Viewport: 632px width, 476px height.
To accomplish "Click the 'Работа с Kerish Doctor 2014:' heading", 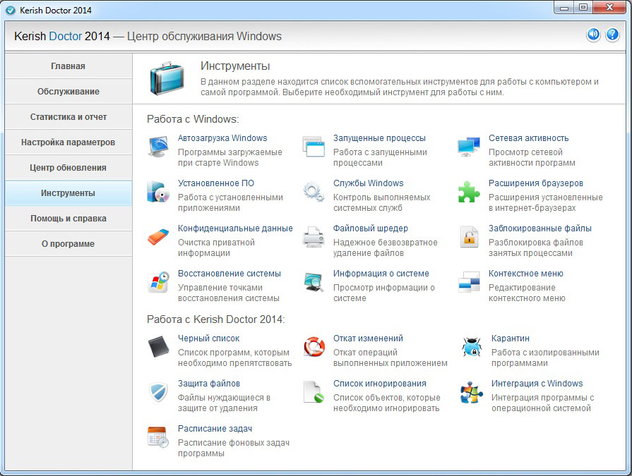I will (x=215, y=319).
